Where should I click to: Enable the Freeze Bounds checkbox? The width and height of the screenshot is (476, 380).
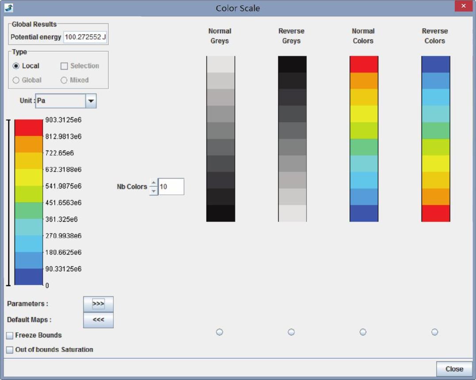(x=10, y=335)
